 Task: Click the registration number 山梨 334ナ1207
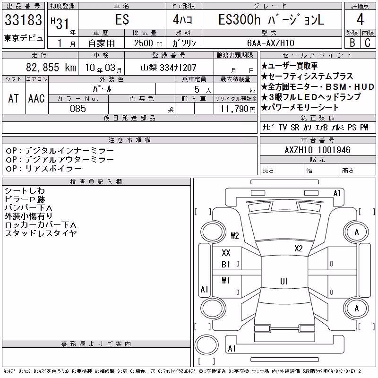(x=169, y=68)
